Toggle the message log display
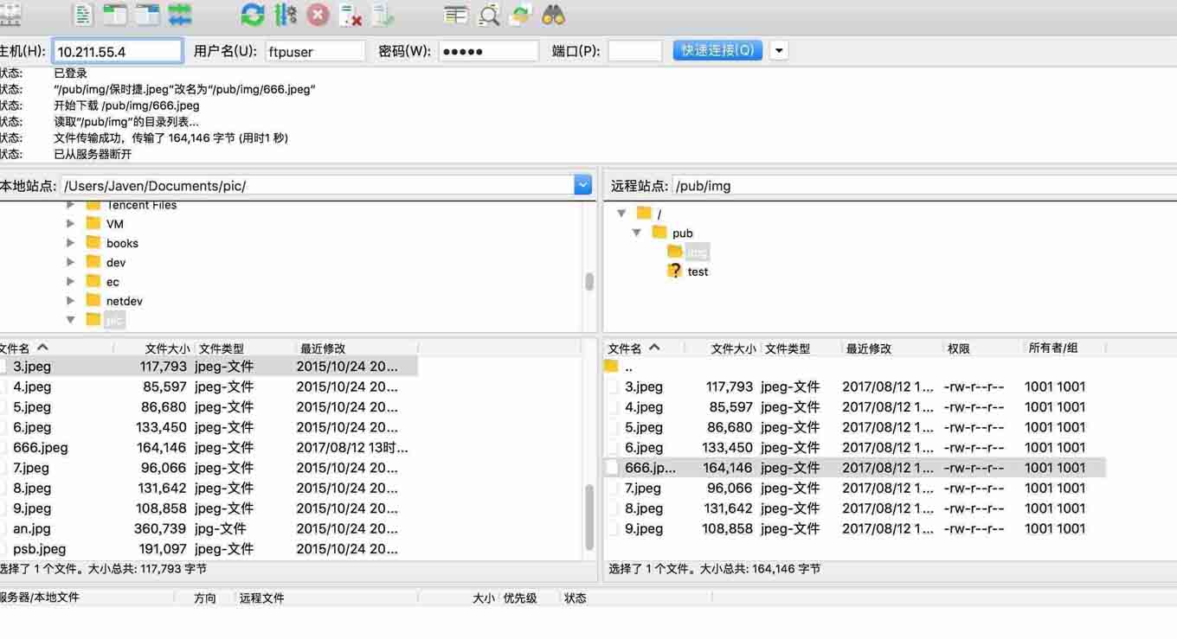Image resolution: width=1177 pixels, height=639 pixels. [82, 15]
